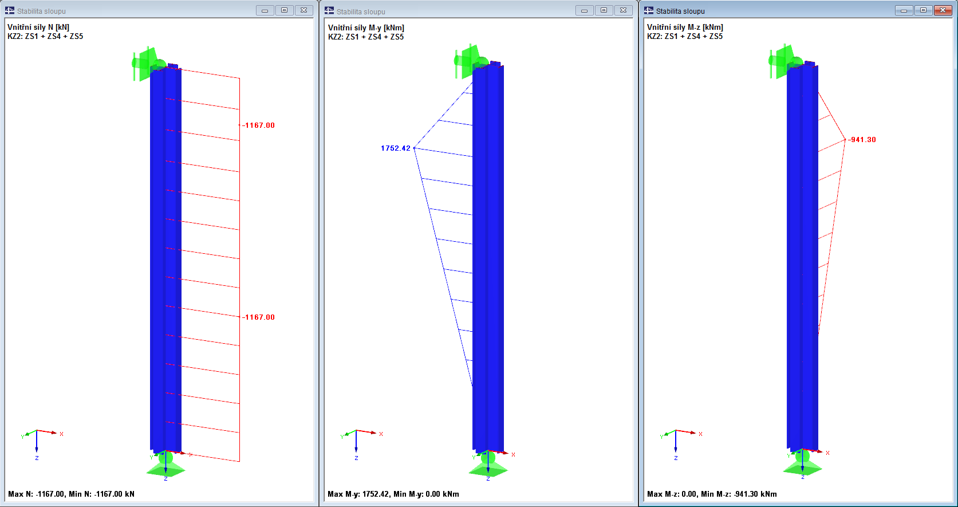Close the N [kN] internal forces window
This screenshot has width=958, height=507.
[x=303, y=10]
